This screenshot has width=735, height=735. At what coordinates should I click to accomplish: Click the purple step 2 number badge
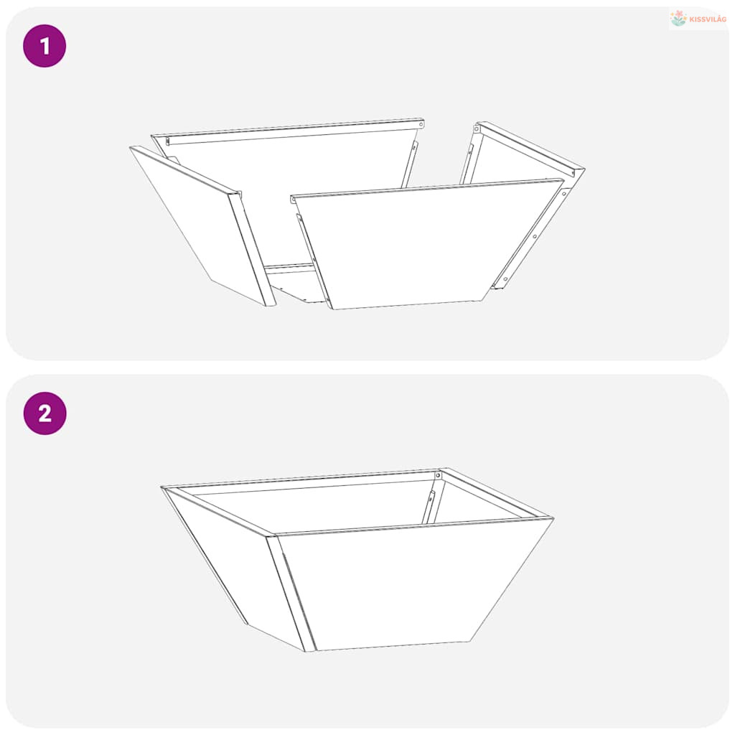45,413
